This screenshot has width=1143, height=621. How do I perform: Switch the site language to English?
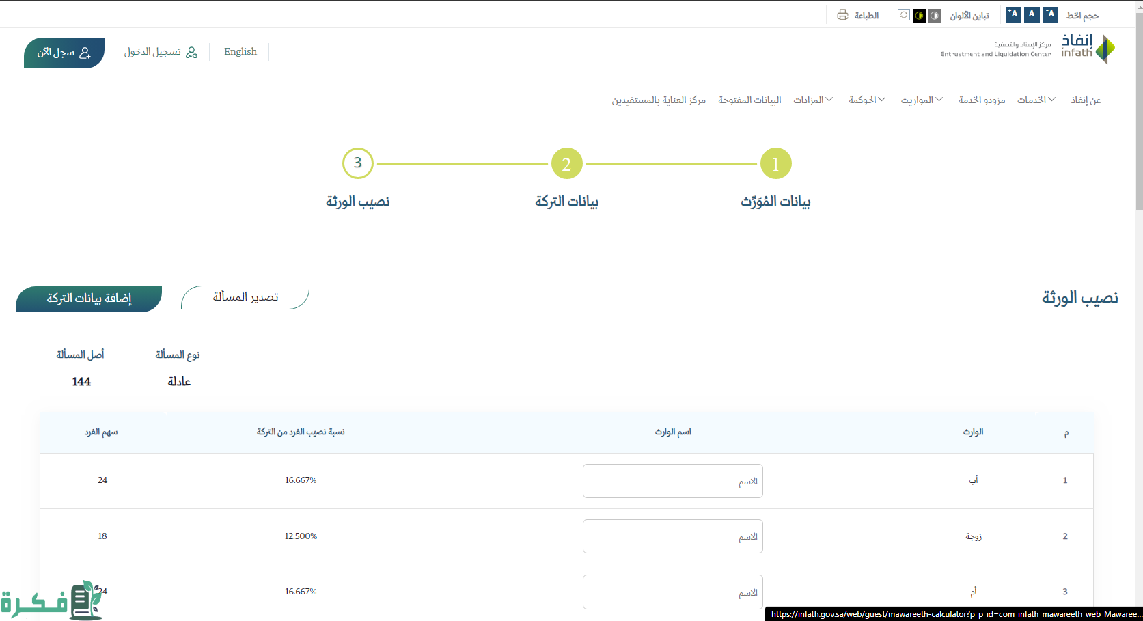pyautogui.click(x=240, y=51)
